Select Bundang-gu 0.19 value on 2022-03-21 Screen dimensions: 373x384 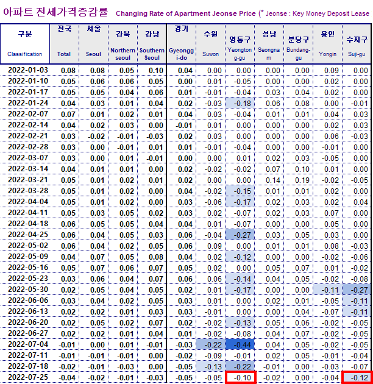[x=298, y=180]
